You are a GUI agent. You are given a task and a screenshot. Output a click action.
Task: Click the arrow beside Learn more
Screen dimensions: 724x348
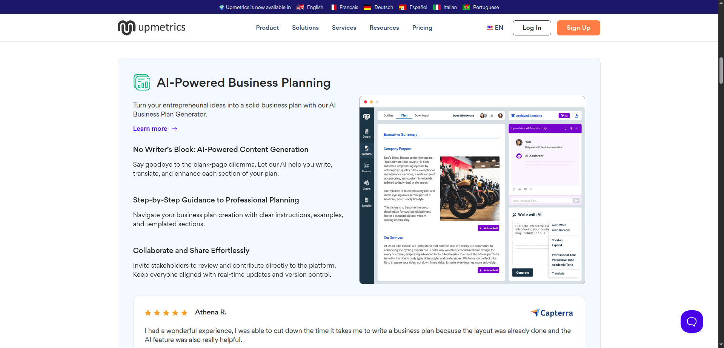click(x=175, y=129)
